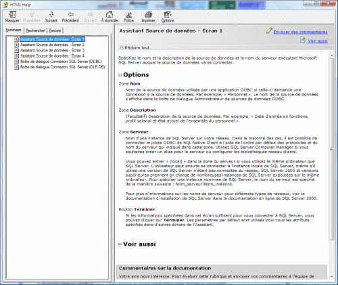Click the Zone Serveur heading
The image size is (338, 285).
[x=133, y=132]
